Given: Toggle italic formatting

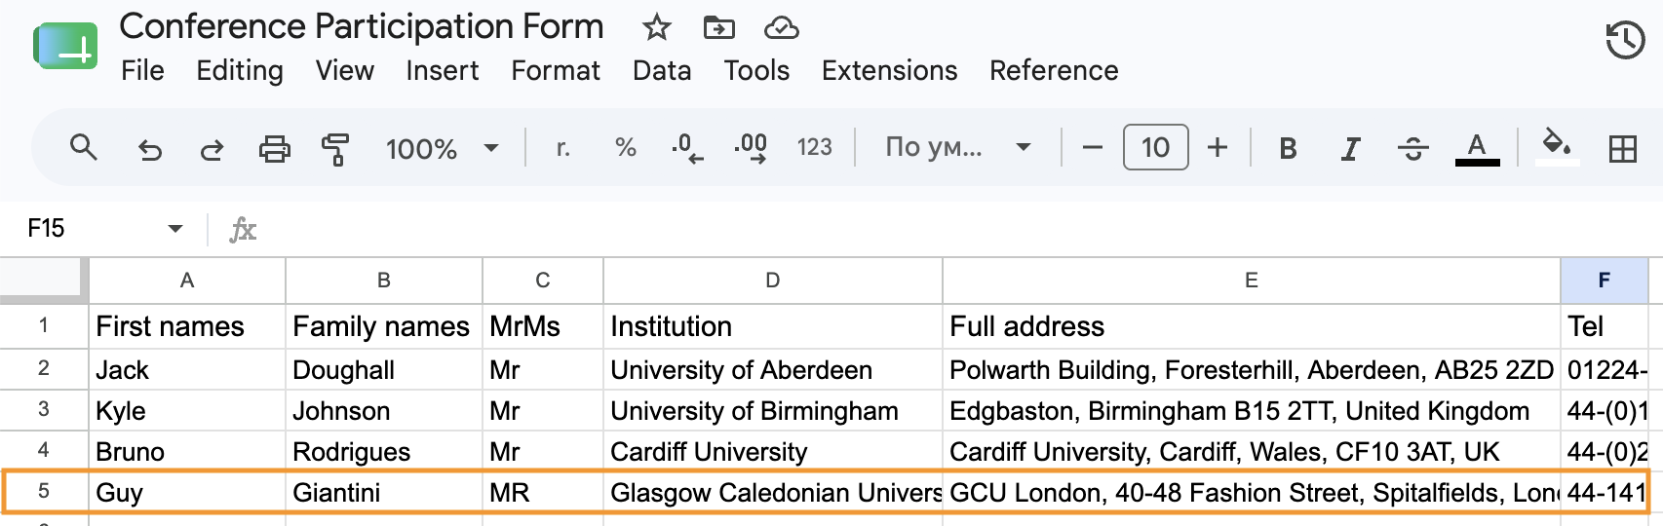Looking at the screenshot, I should pyautogui.click(x=1350, y=148).
